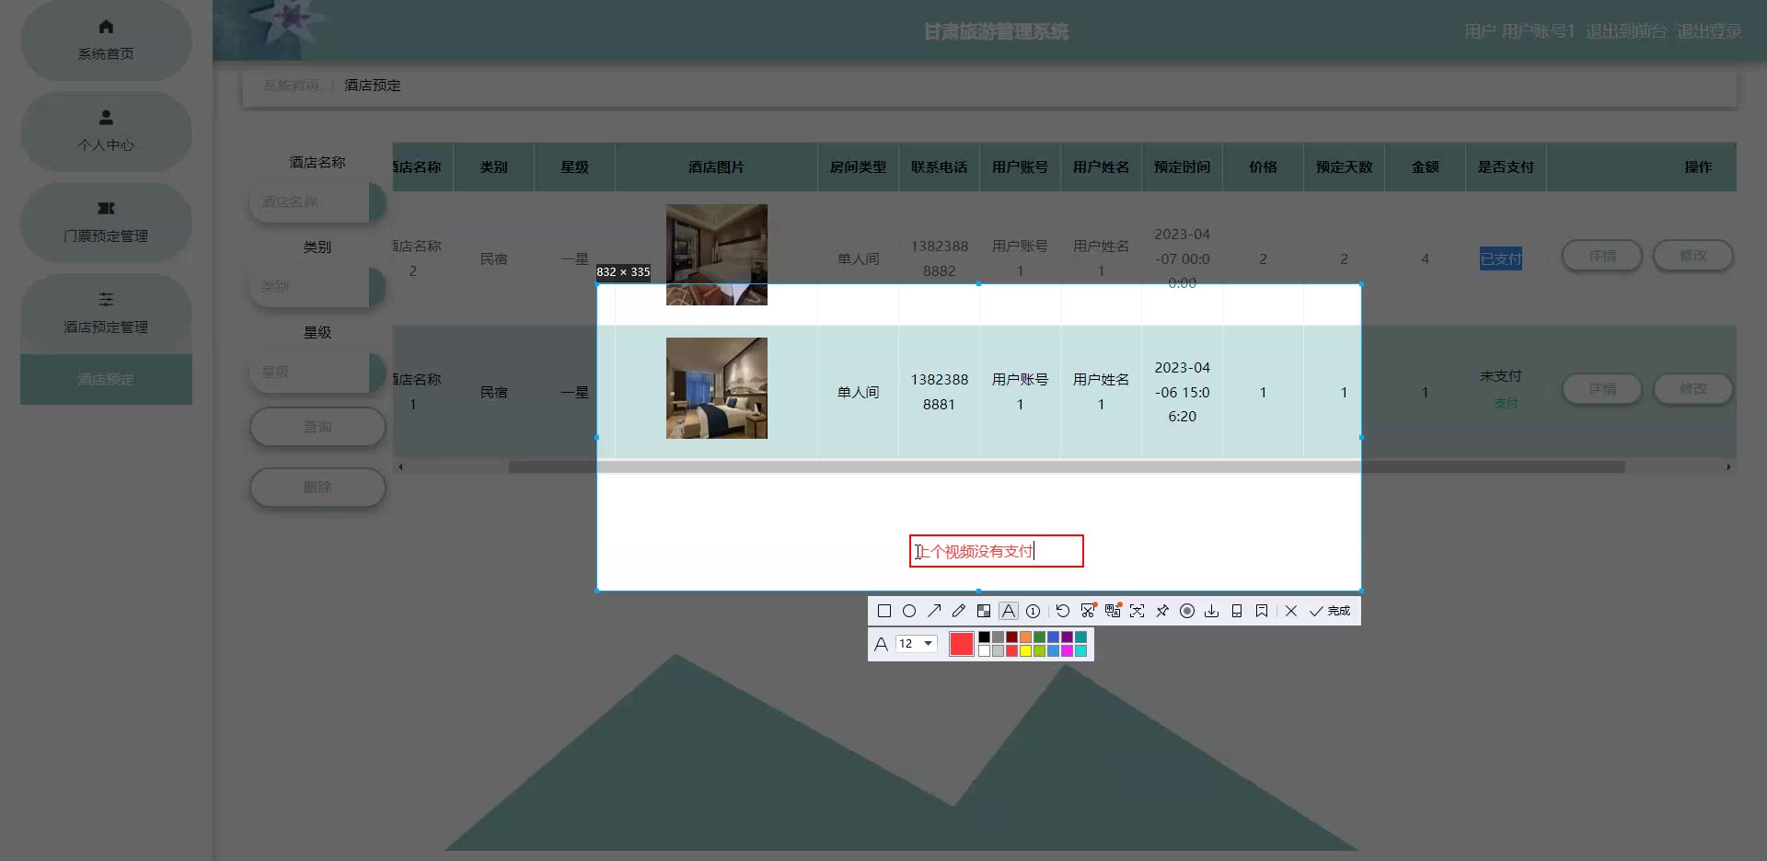Screen dimensions: 1767x861
Task: Click 修改 for the 已支付 row
Action: (x=1693, y=256)
